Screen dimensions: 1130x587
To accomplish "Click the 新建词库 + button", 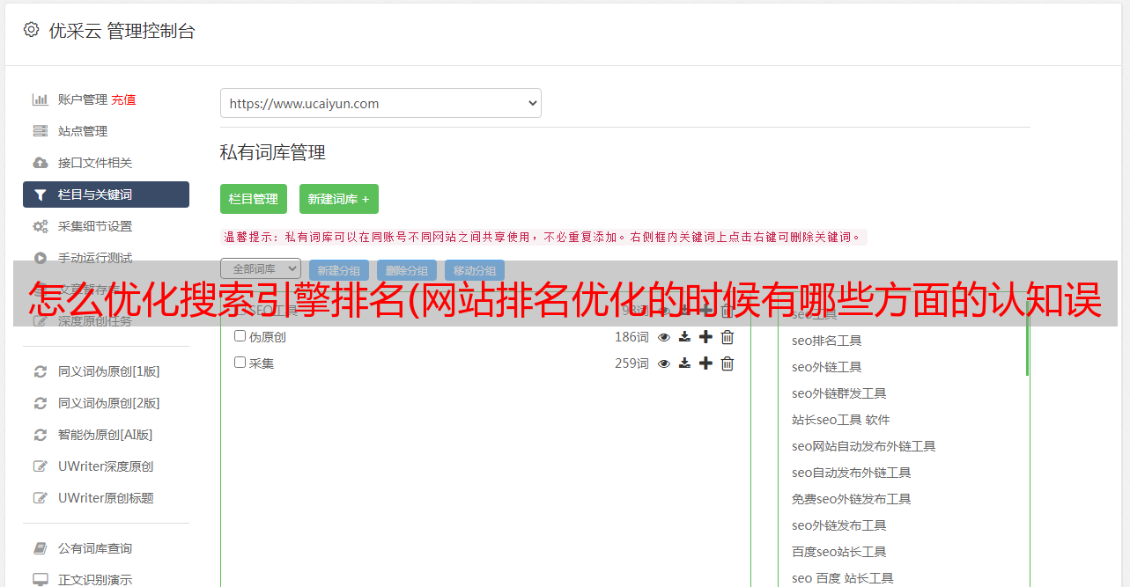I will (338, 199).
